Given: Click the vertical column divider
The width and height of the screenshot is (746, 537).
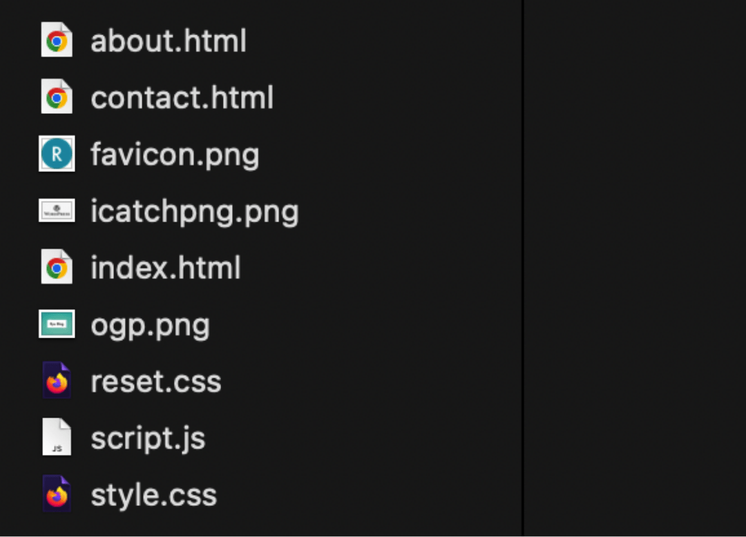Looking at the screenshot, I should tap(522, 268).
